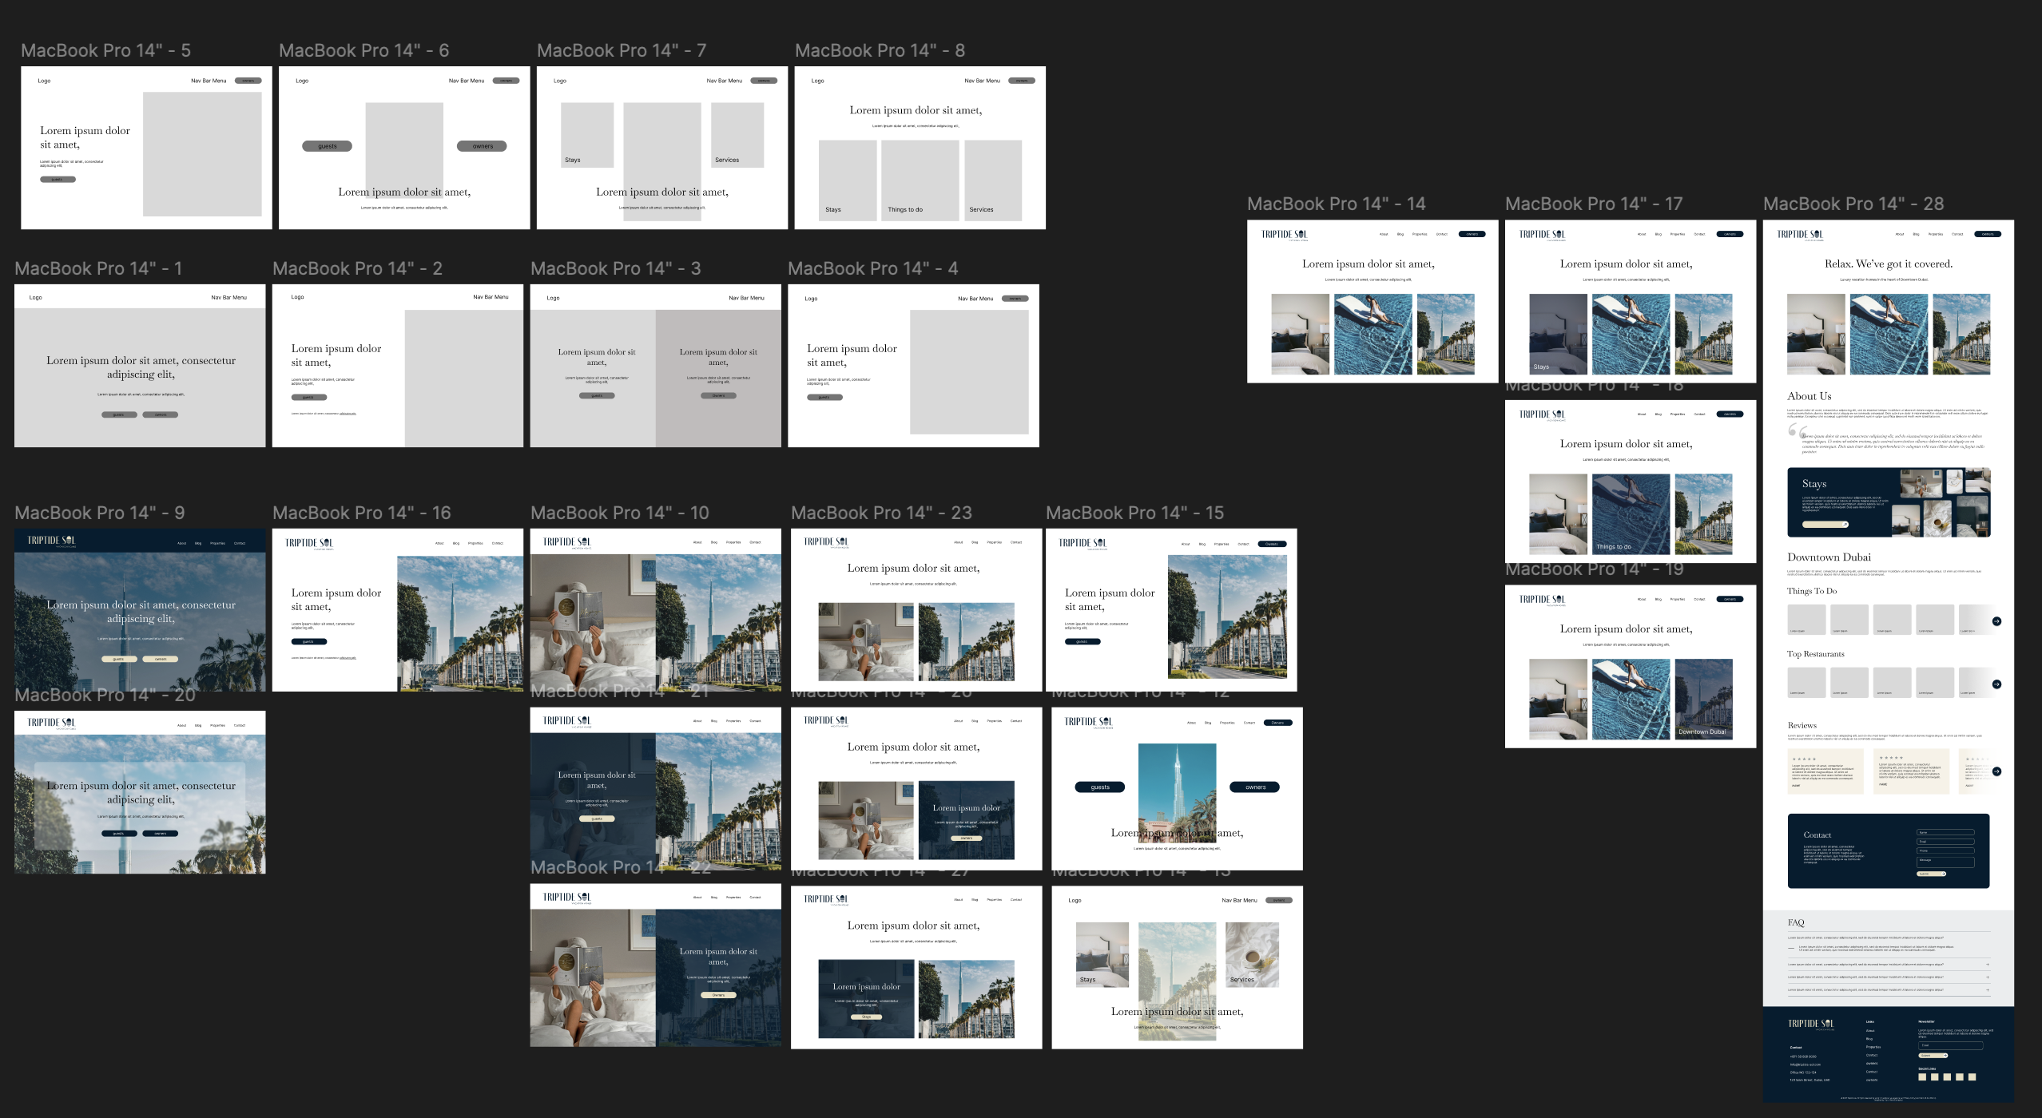Image resolution: width=2042 pixels, height=1118 pixels.
Task: Click the Name field in the Contact form
Action: (1945, 833)
